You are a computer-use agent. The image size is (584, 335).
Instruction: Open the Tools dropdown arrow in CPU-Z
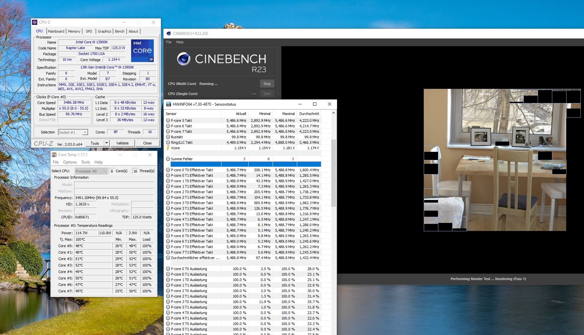(106, 143)
